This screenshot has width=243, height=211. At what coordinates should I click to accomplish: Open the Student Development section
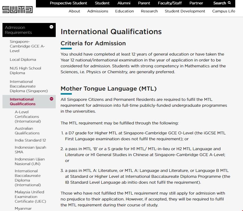pyautogui.click(x=185, y=11)
